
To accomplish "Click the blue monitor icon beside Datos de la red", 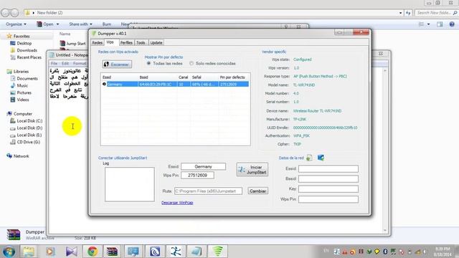I will pyautogui.click(x=321, y=158).
